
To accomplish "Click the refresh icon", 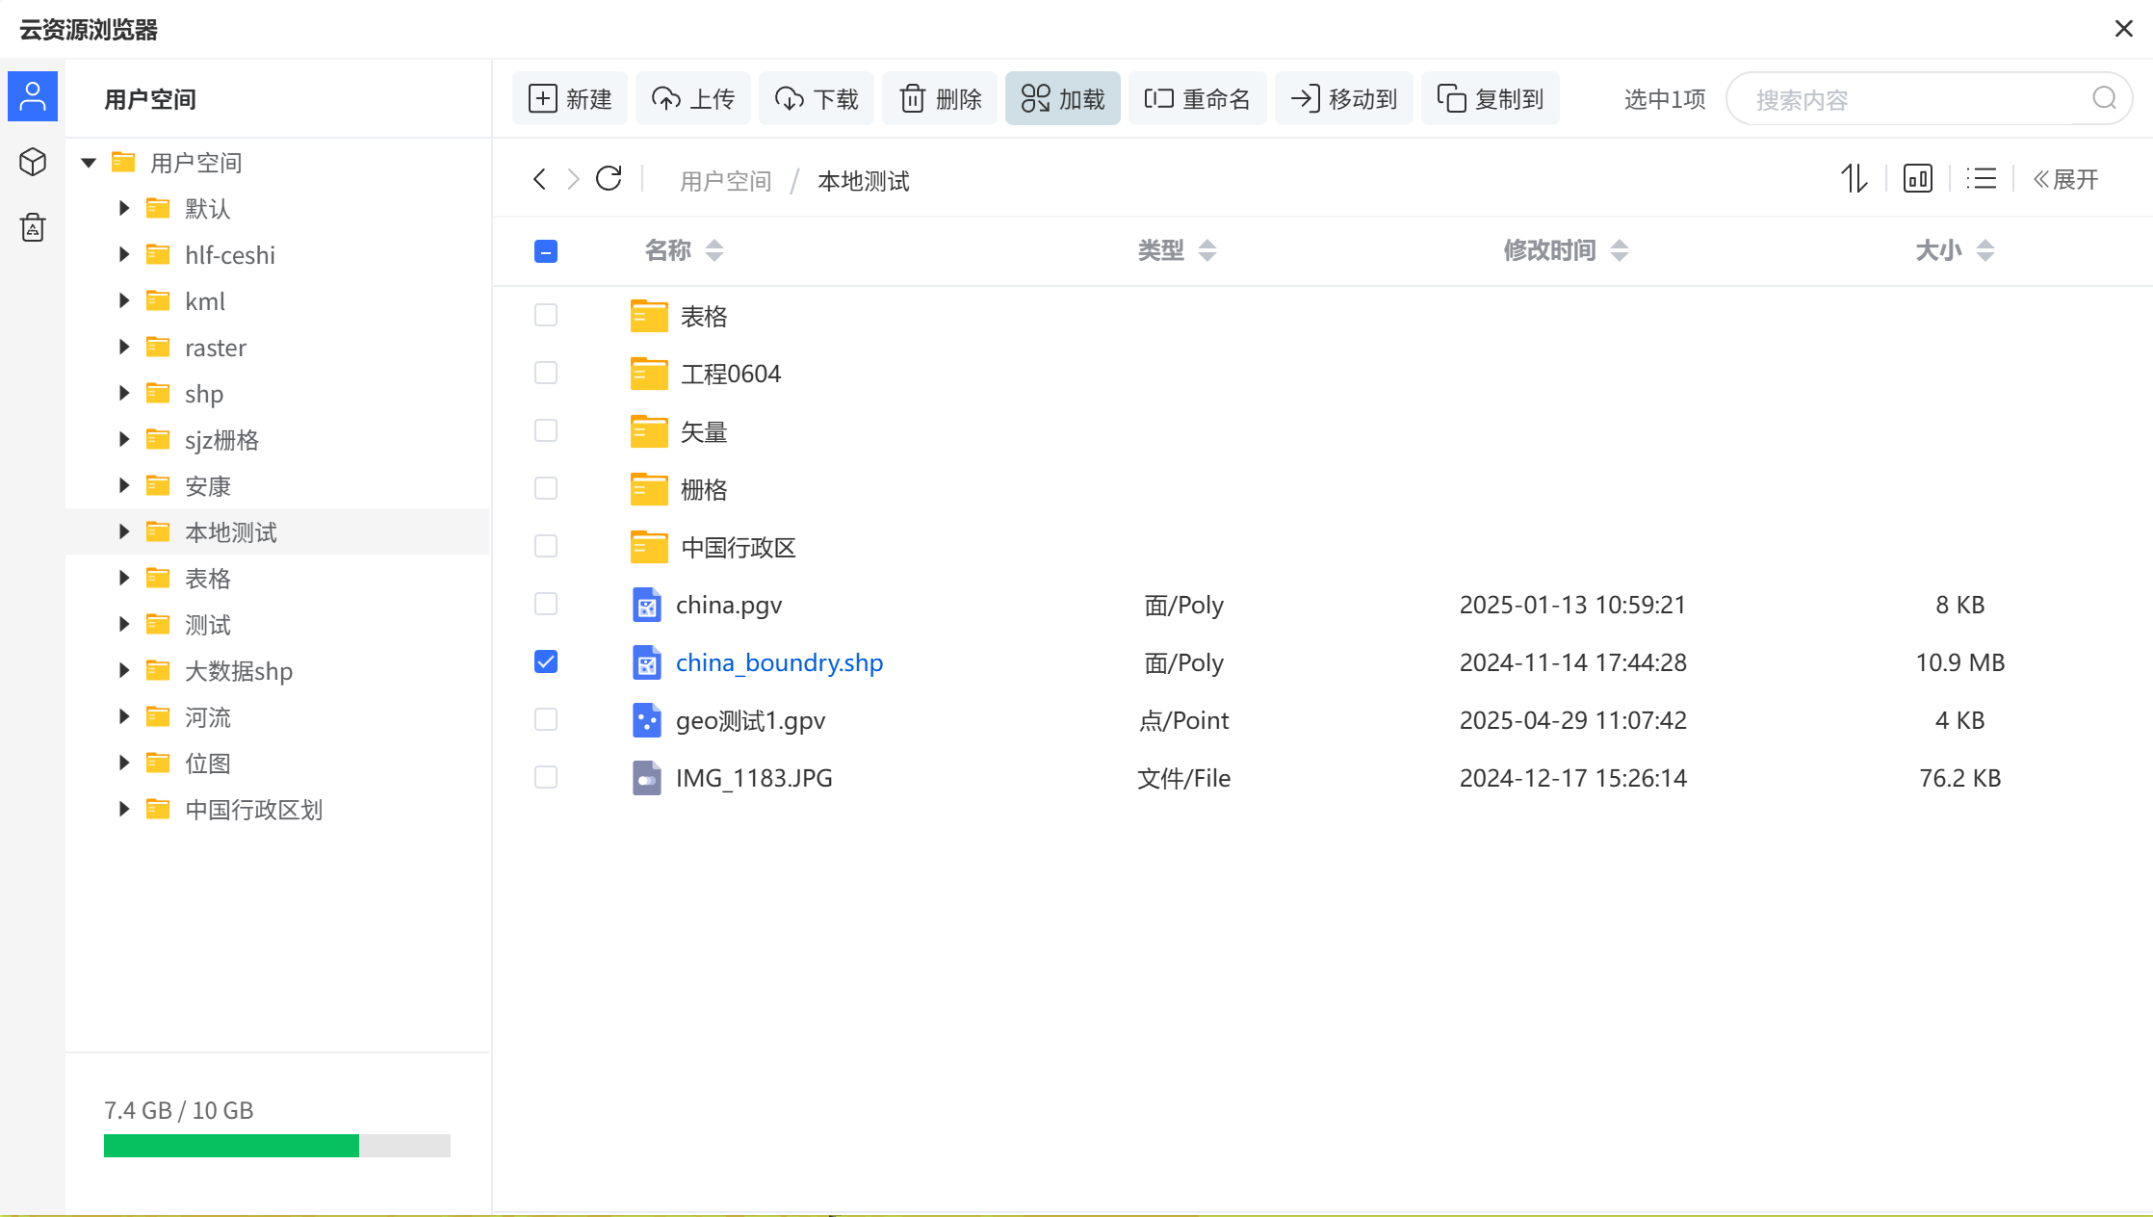I will click(609, 179).
